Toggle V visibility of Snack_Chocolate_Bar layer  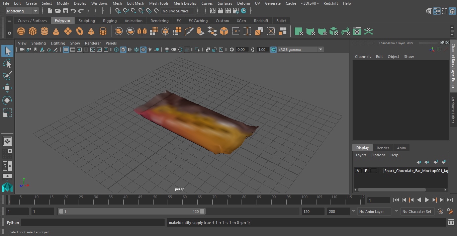click(358, 171)
